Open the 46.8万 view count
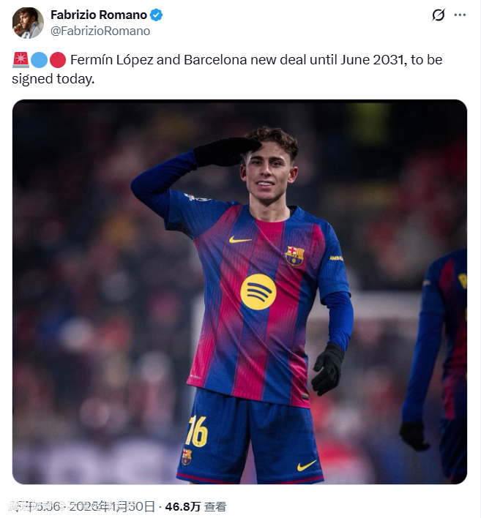The height and width of the screenshot is (518, 481). [x=182, y=506]
